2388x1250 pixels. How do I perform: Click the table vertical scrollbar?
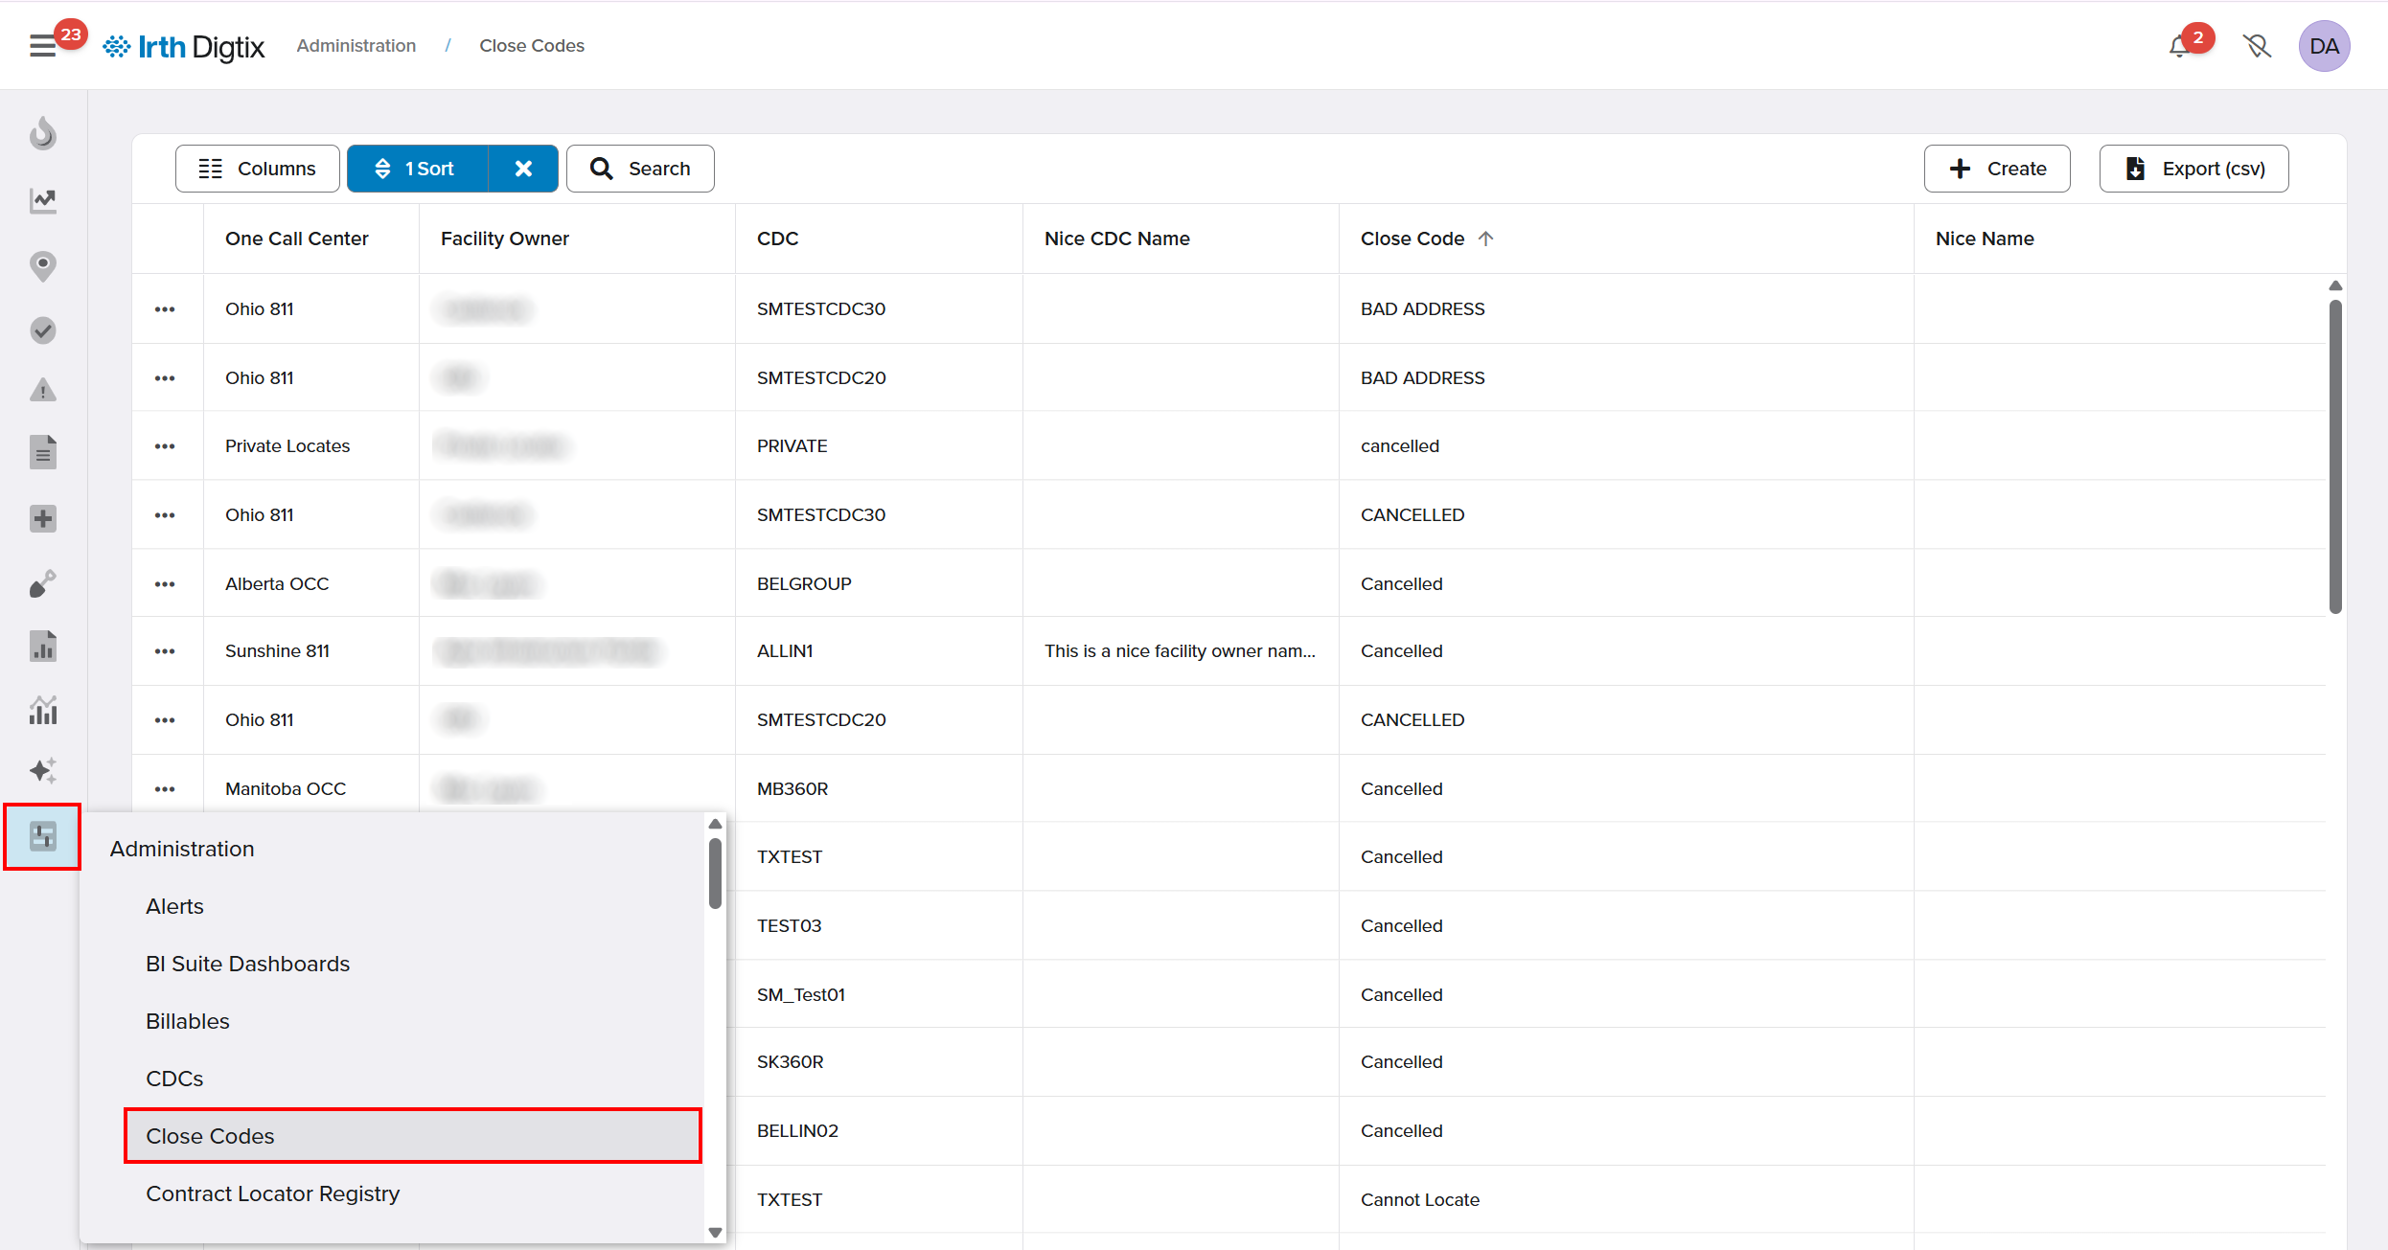pos(2335,456)
